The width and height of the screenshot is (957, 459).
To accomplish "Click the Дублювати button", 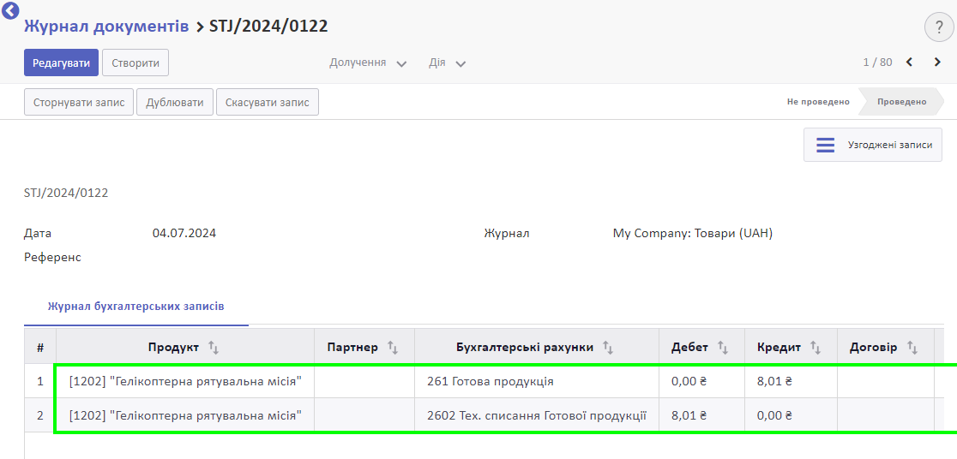I will point(175,103).
